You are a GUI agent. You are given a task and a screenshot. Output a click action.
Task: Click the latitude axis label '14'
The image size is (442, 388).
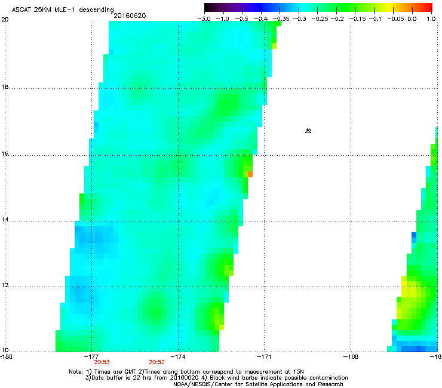coord(5,220)
